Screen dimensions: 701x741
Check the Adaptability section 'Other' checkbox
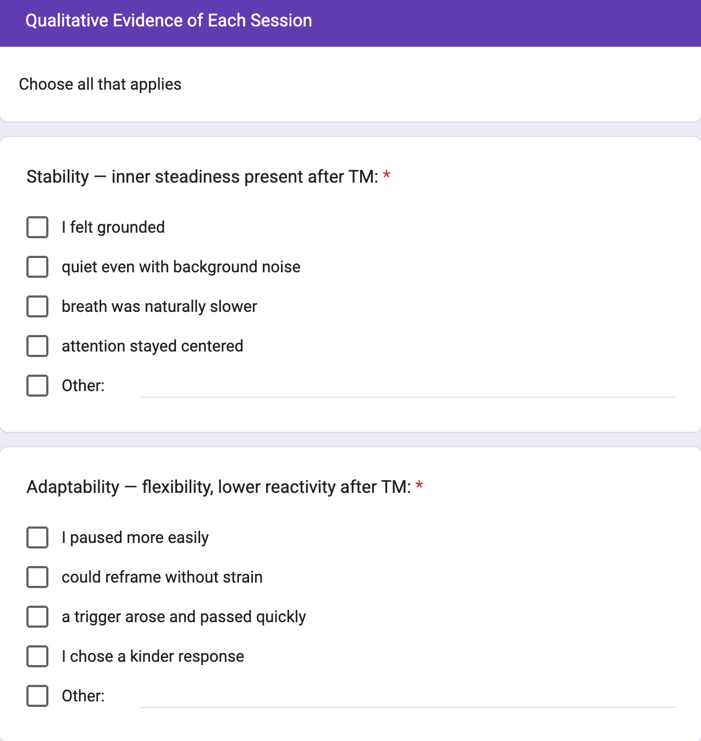click(37, 696)
